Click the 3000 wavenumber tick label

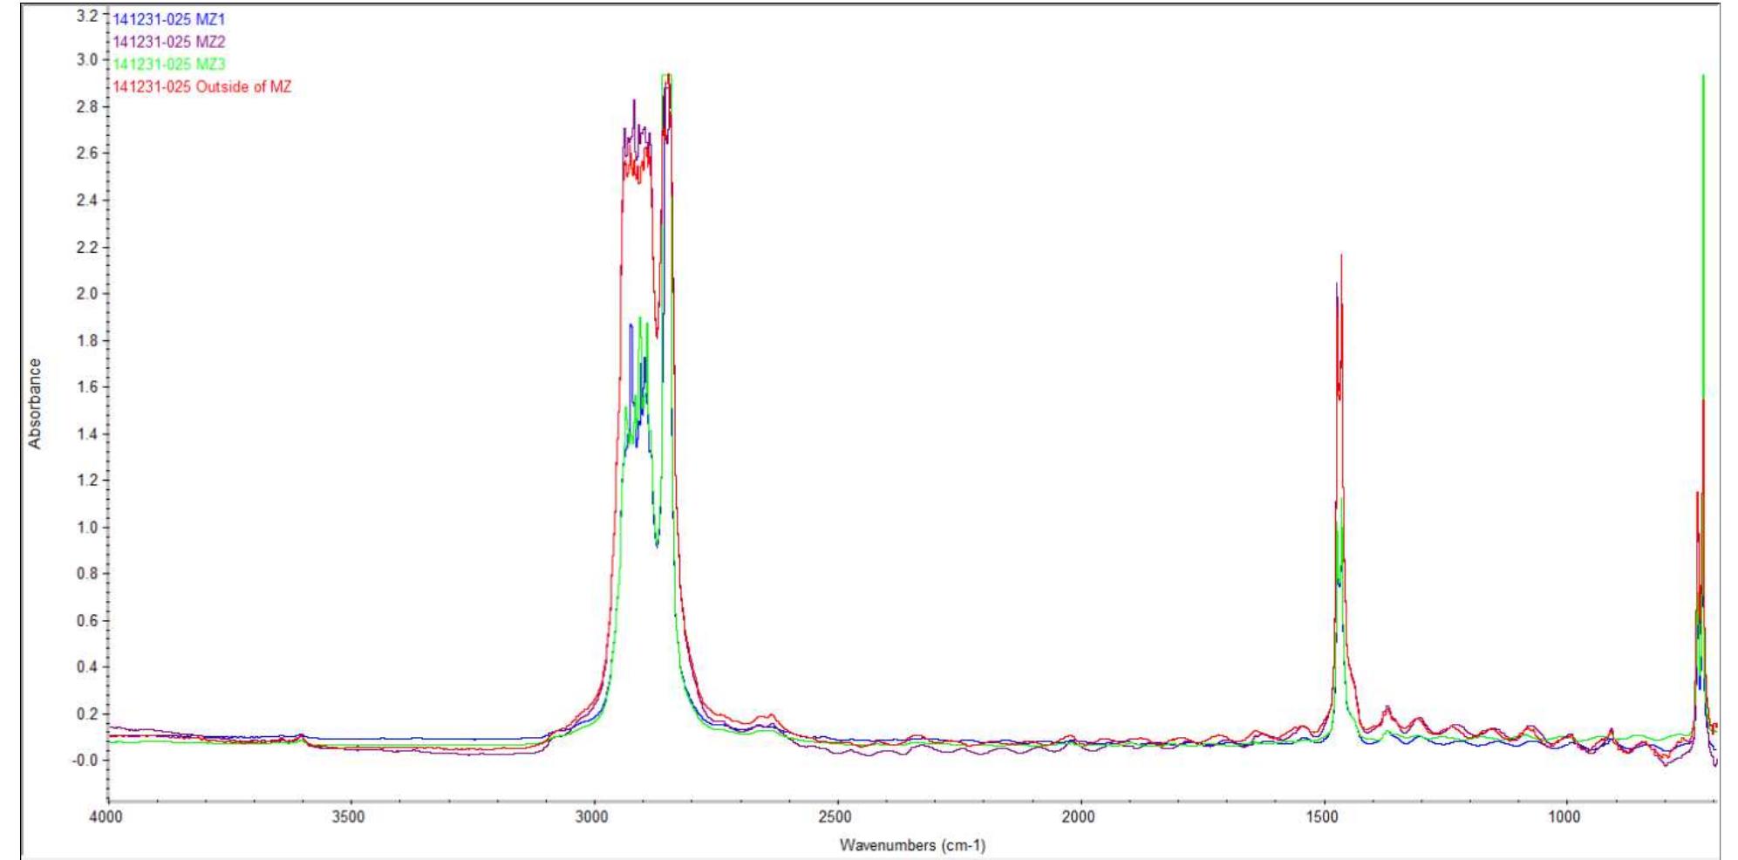pyautogui.click(x=593, y=816)
